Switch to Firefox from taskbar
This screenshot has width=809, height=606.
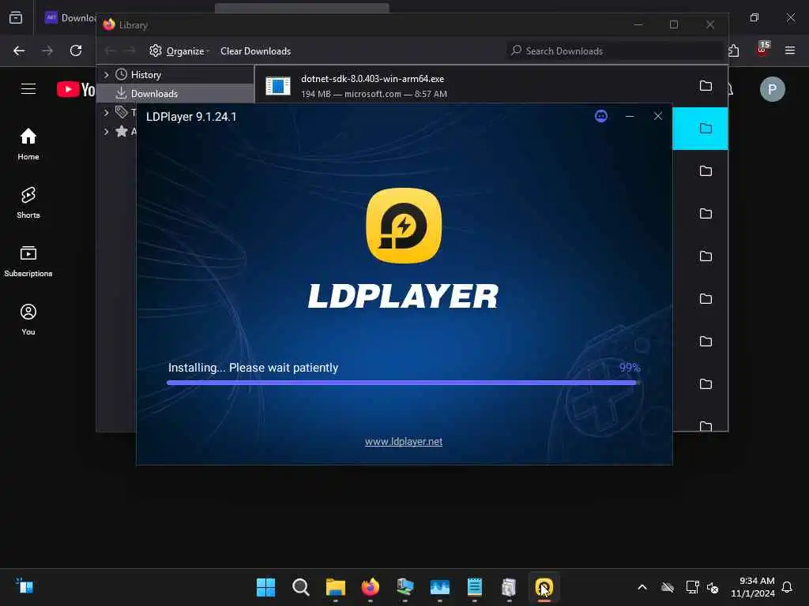point(370,587)
